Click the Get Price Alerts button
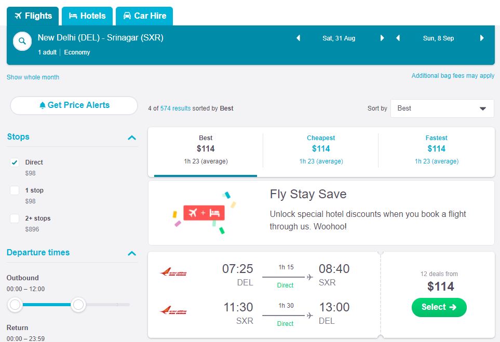Viewport: 500px width, 342px height. point(74,105)
